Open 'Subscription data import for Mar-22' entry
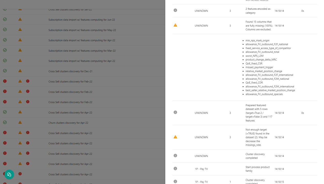The width and height of the screenshot is (324, 184). 82,51
